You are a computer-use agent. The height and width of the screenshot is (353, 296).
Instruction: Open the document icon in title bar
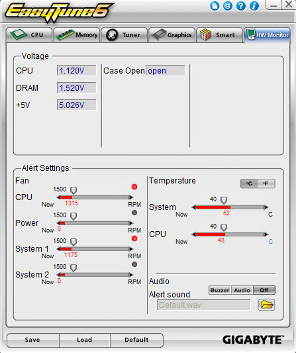(215, 6)
